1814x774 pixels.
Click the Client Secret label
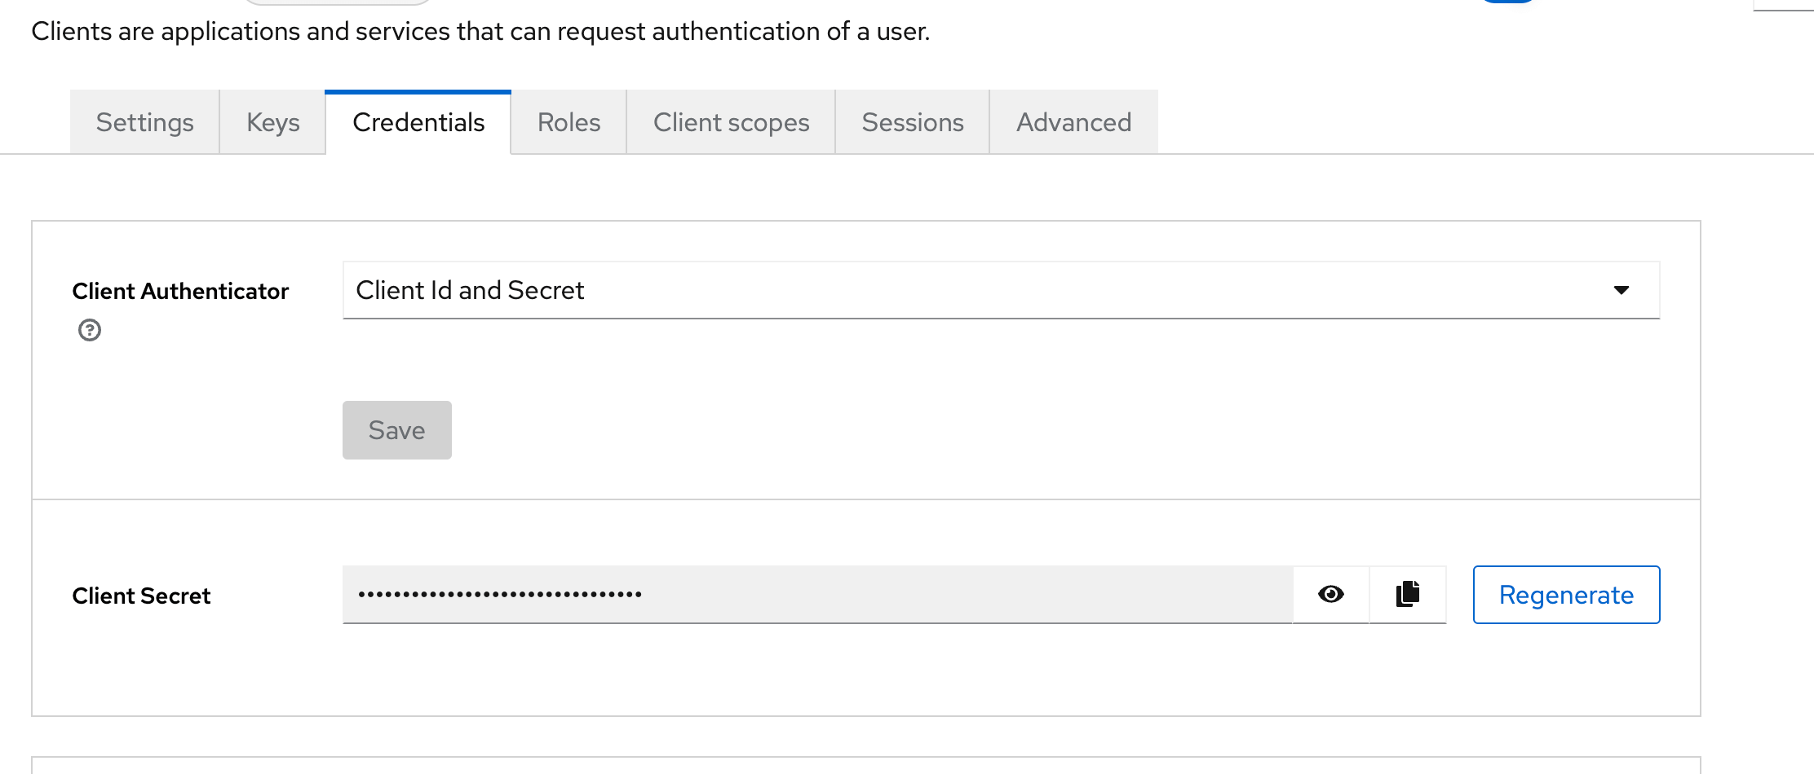pyautogui.click(x=141, y=596)
